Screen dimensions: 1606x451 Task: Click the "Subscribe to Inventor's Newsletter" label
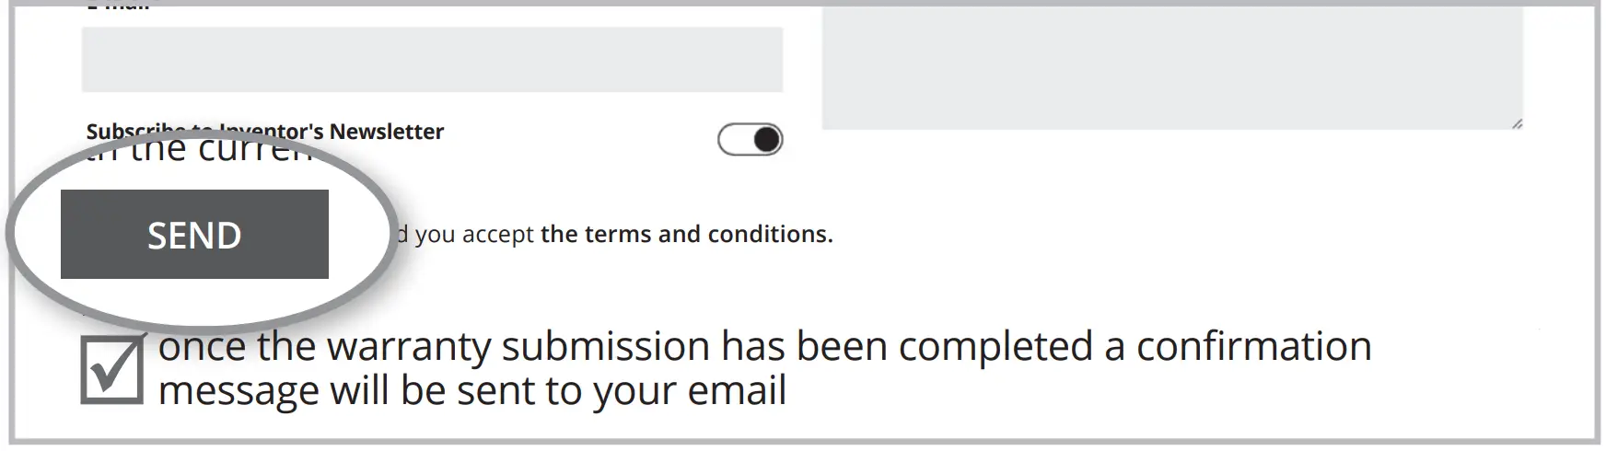[x=264, y=132]
